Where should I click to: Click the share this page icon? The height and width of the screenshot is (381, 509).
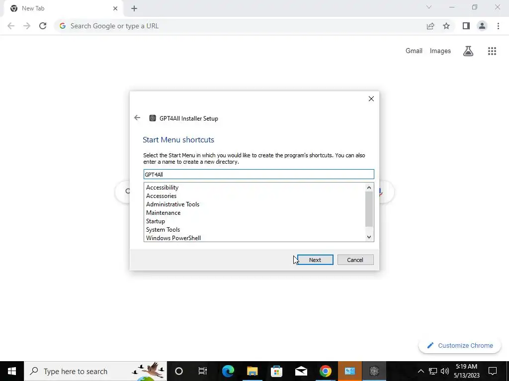tap(430, 26)
